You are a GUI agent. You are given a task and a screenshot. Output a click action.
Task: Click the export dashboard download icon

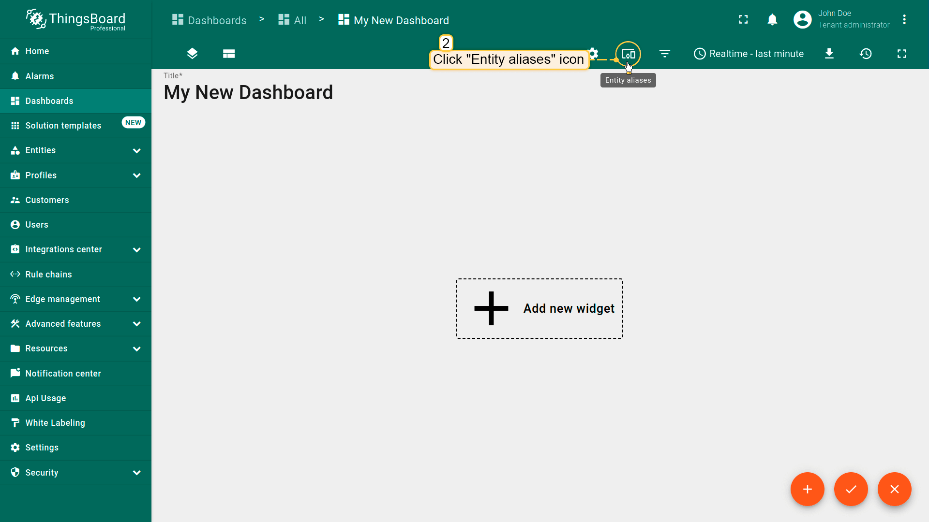[829, 54]
